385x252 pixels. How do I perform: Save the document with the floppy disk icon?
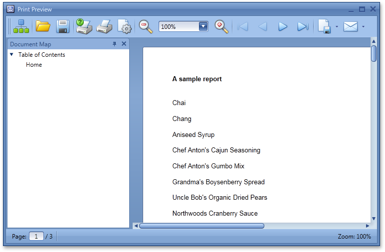click(x=63, y=26)
